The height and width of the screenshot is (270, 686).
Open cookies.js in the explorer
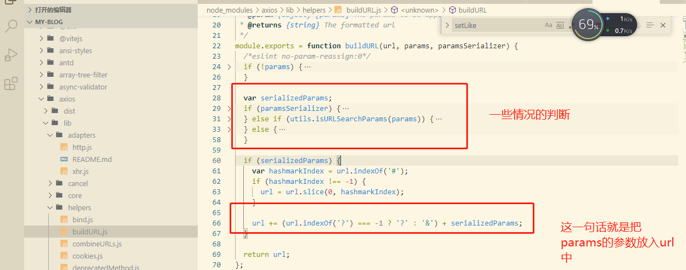pos(87,256)
